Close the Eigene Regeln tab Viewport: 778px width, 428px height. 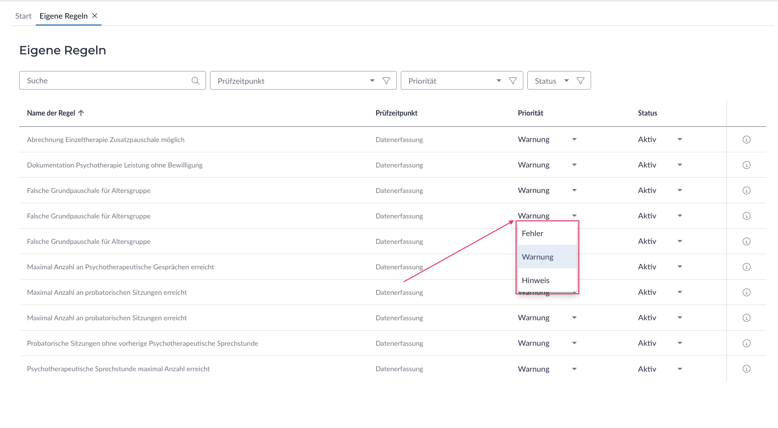(95, 16)
